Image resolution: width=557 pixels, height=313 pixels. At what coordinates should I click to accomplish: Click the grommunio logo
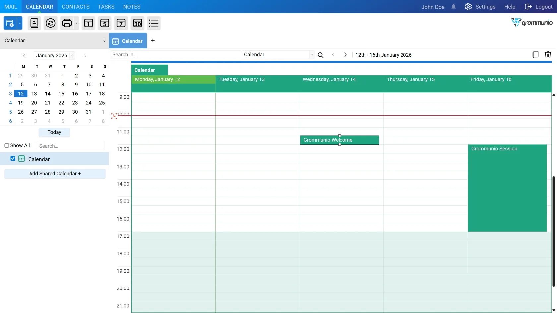(x=532, y=23)
